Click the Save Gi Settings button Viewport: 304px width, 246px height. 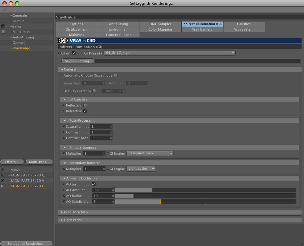point(78,61)
